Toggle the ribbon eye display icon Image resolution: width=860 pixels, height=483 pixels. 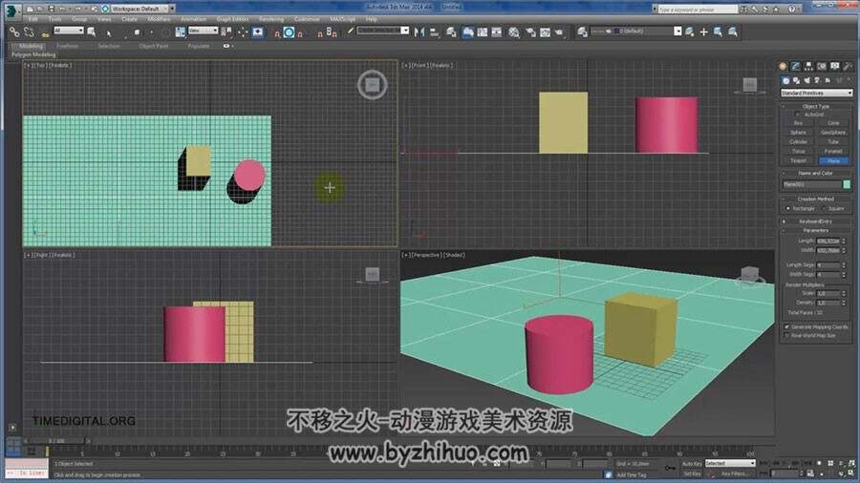[x=226, y=46]
